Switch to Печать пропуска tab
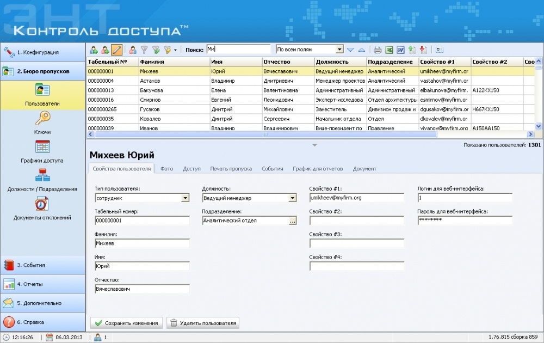Viewport: 544px width, 343px height. (231, 169)
